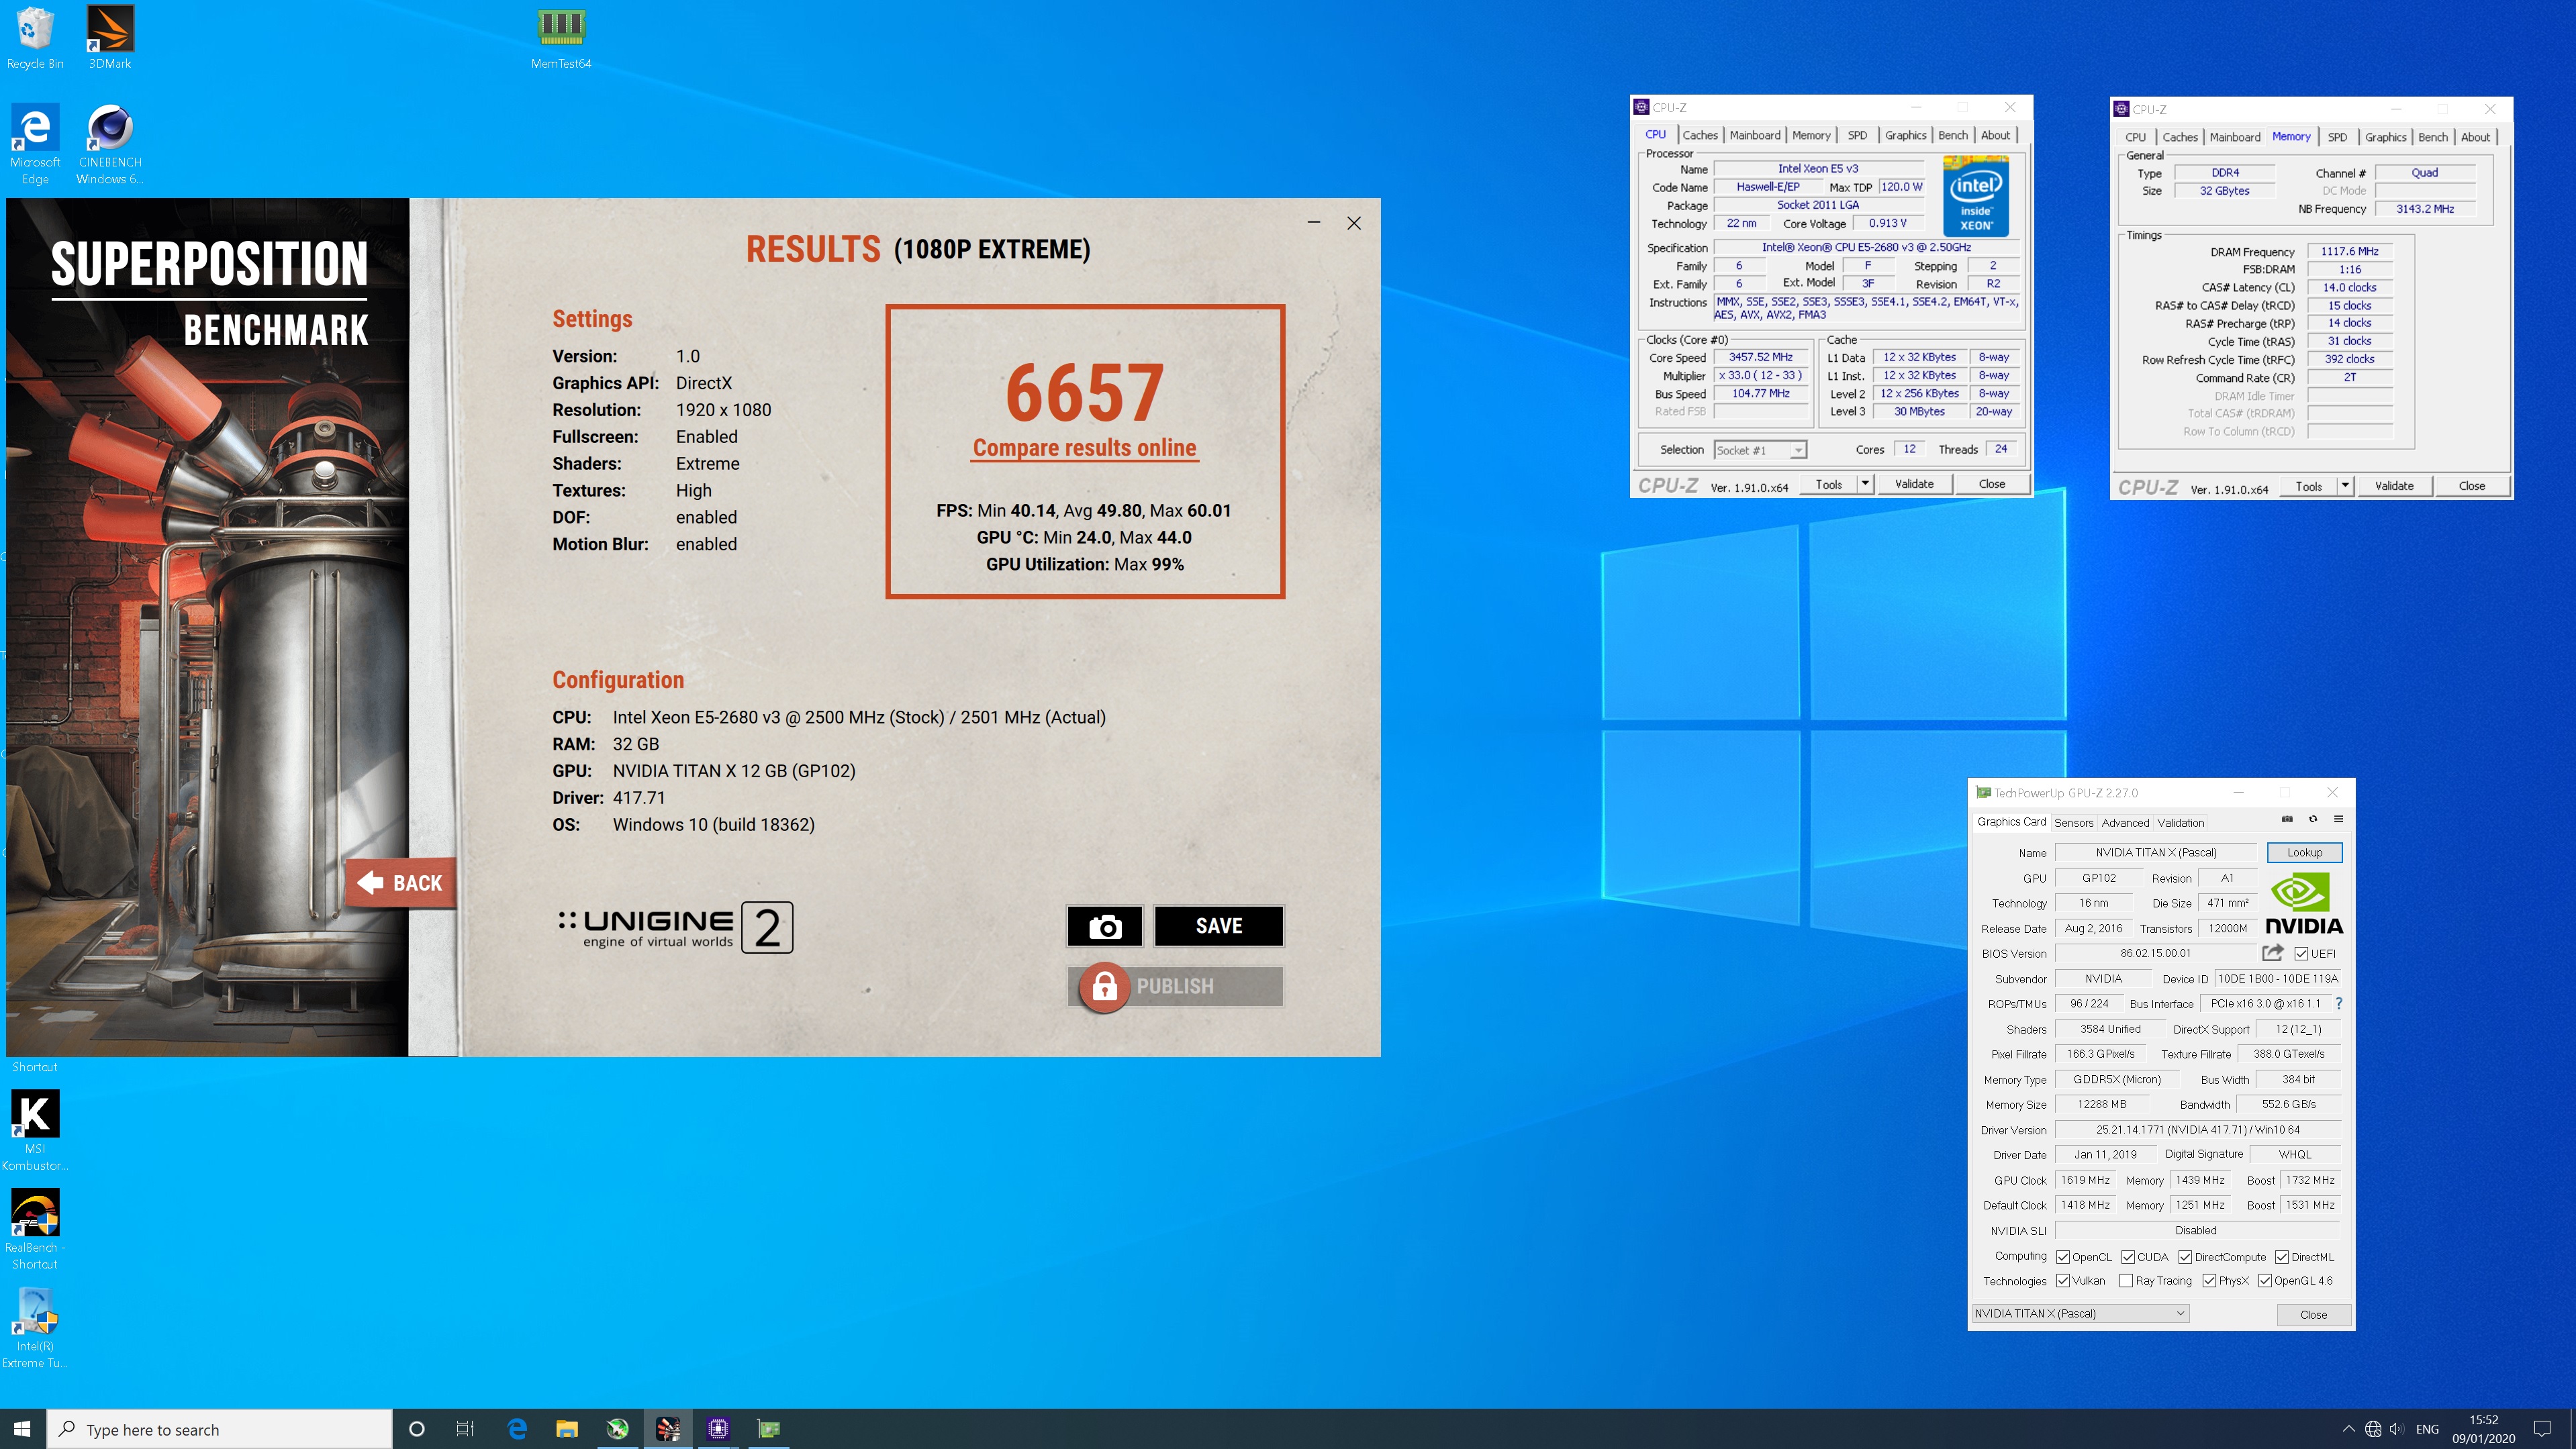This screenshot has width=2576, height=1449.
Task: Switch to Mainboard tab in left CPU-Z
Action: (x=1755, y=135)
